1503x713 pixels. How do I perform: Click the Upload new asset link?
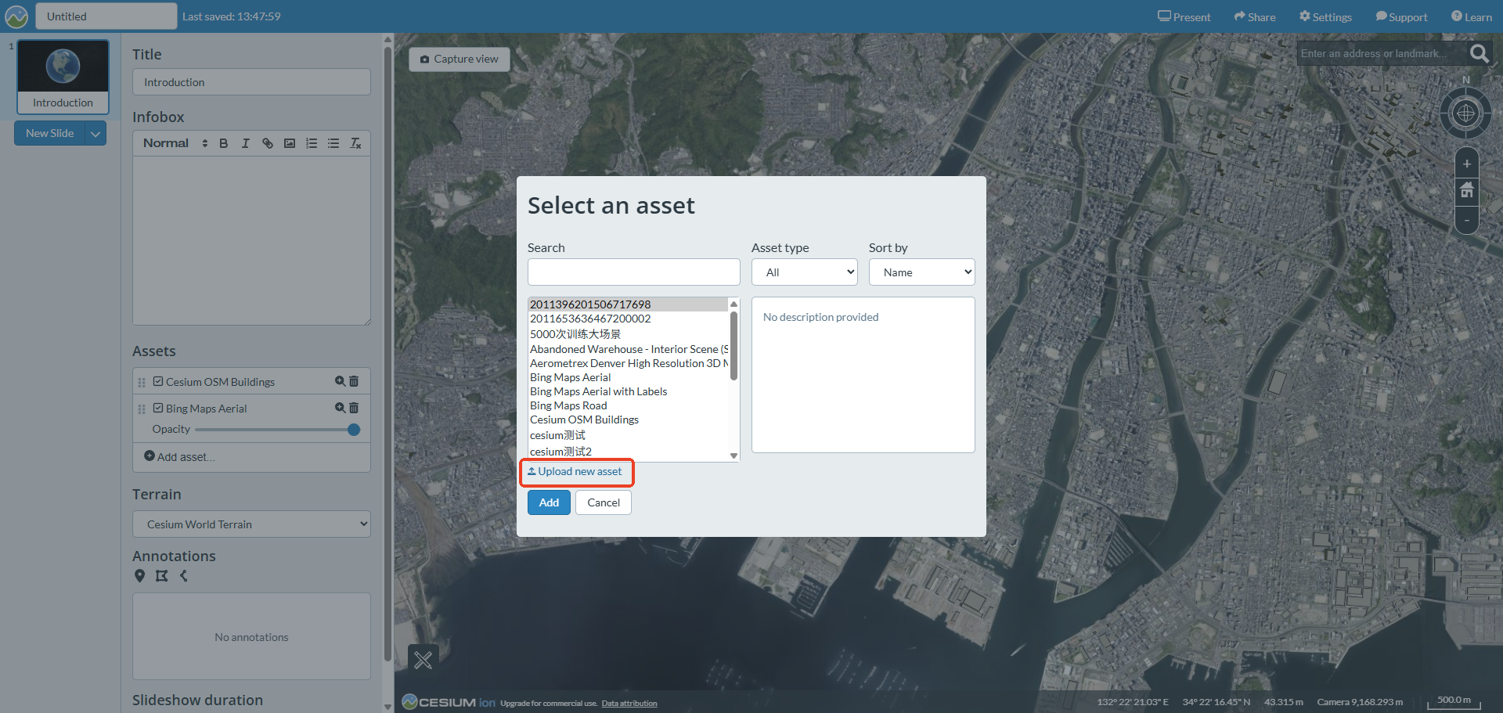coord(576,472)
